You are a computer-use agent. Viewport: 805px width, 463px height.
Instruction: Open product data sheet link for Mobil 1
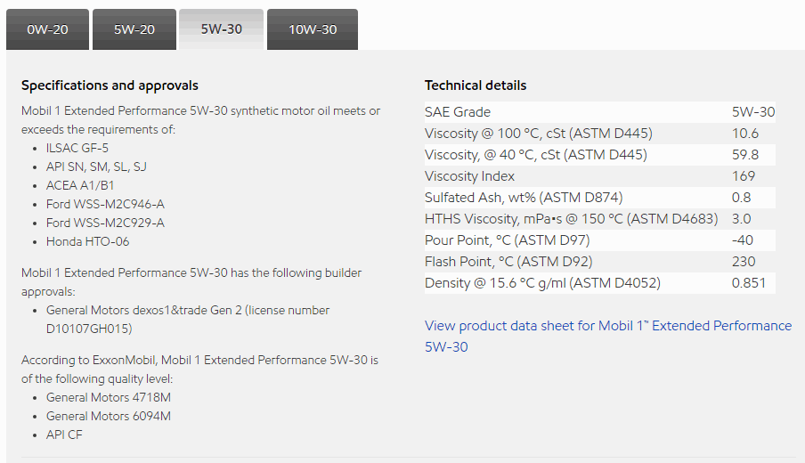[x=607, y=336]
